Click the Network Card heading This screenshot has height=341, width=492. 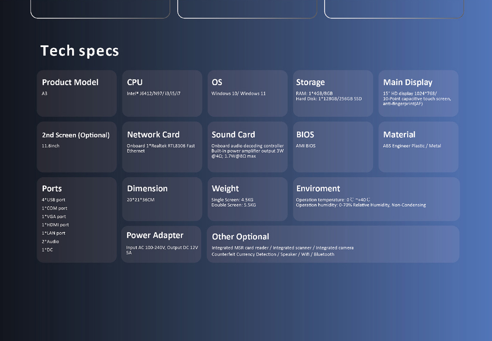click(x=153, y=135)
